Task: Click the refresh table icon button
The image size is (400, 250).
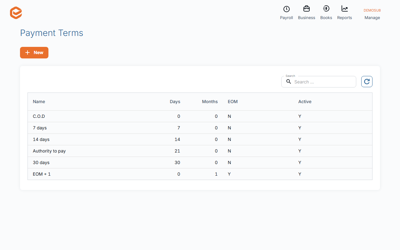Action: (367, 82)
